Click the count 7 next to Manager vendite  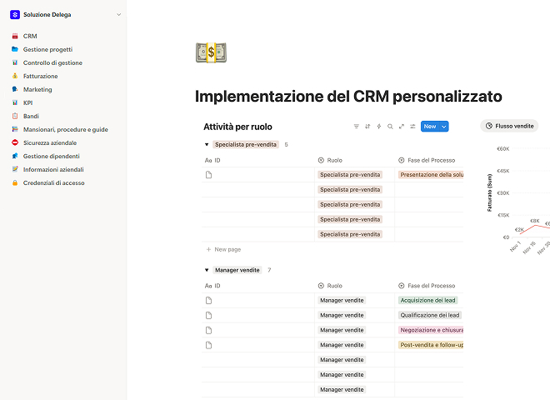coord(269,270)
